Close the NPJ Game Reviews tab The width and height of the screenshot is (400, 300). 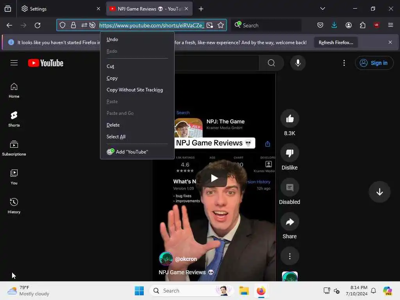pyautogui.click(x=186, y=9)
